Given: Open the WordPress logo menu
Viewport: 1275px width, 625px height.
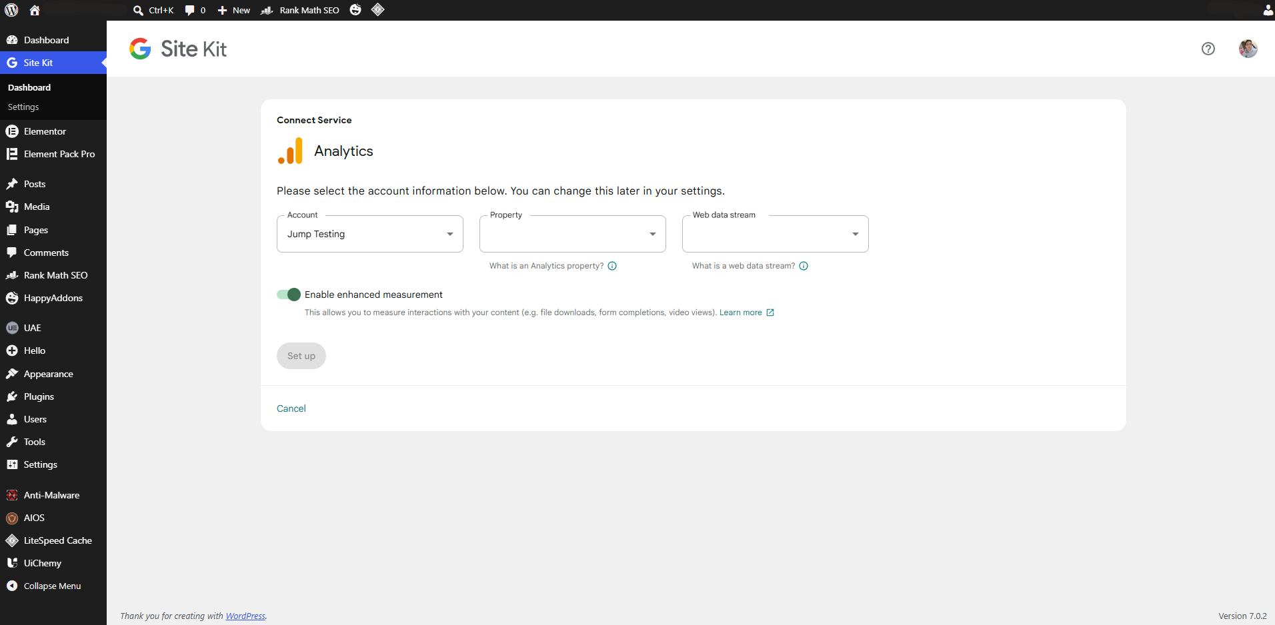Looking at the screenshot, I should [x=11, y=10].
